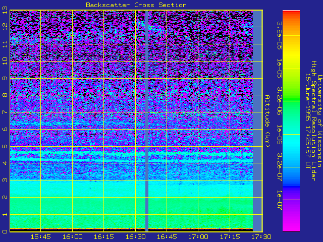This screenshot has height=242, width=323.
Task: Click the 17:15 time axis label
Action: click(x=230, y=237)
